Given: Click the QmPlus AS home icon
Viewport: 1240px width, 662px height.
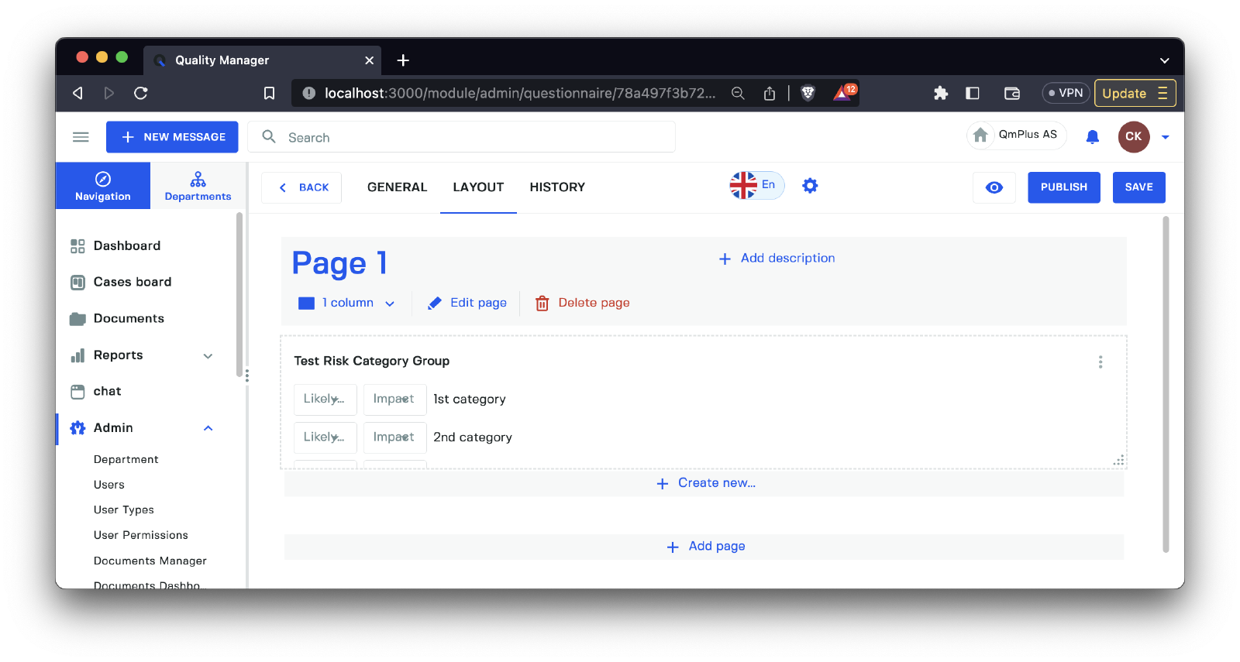Looking at the screenshot, I should click(980, 135).
